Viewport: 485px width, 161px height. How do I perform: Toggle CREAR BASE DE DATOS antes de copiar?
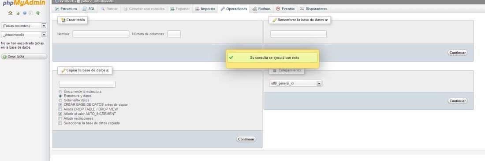(x=60, y=105)
